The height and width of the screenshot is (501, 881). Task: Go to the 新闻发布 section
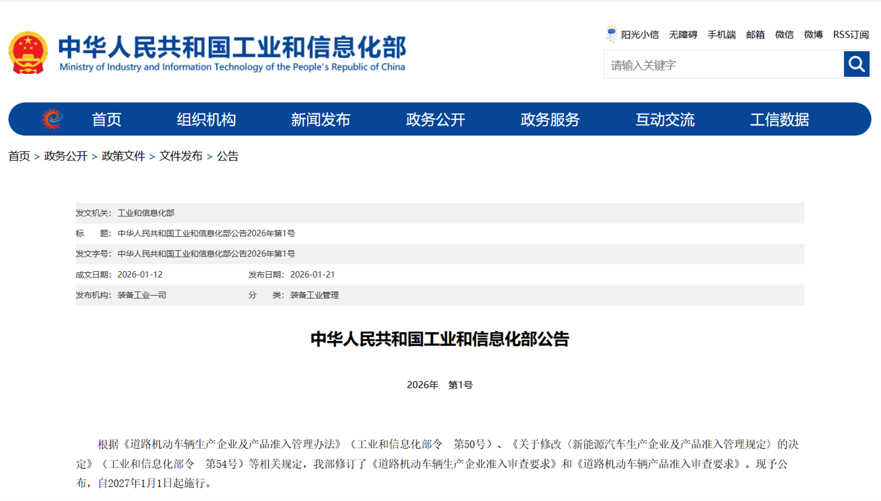[320, 120]
